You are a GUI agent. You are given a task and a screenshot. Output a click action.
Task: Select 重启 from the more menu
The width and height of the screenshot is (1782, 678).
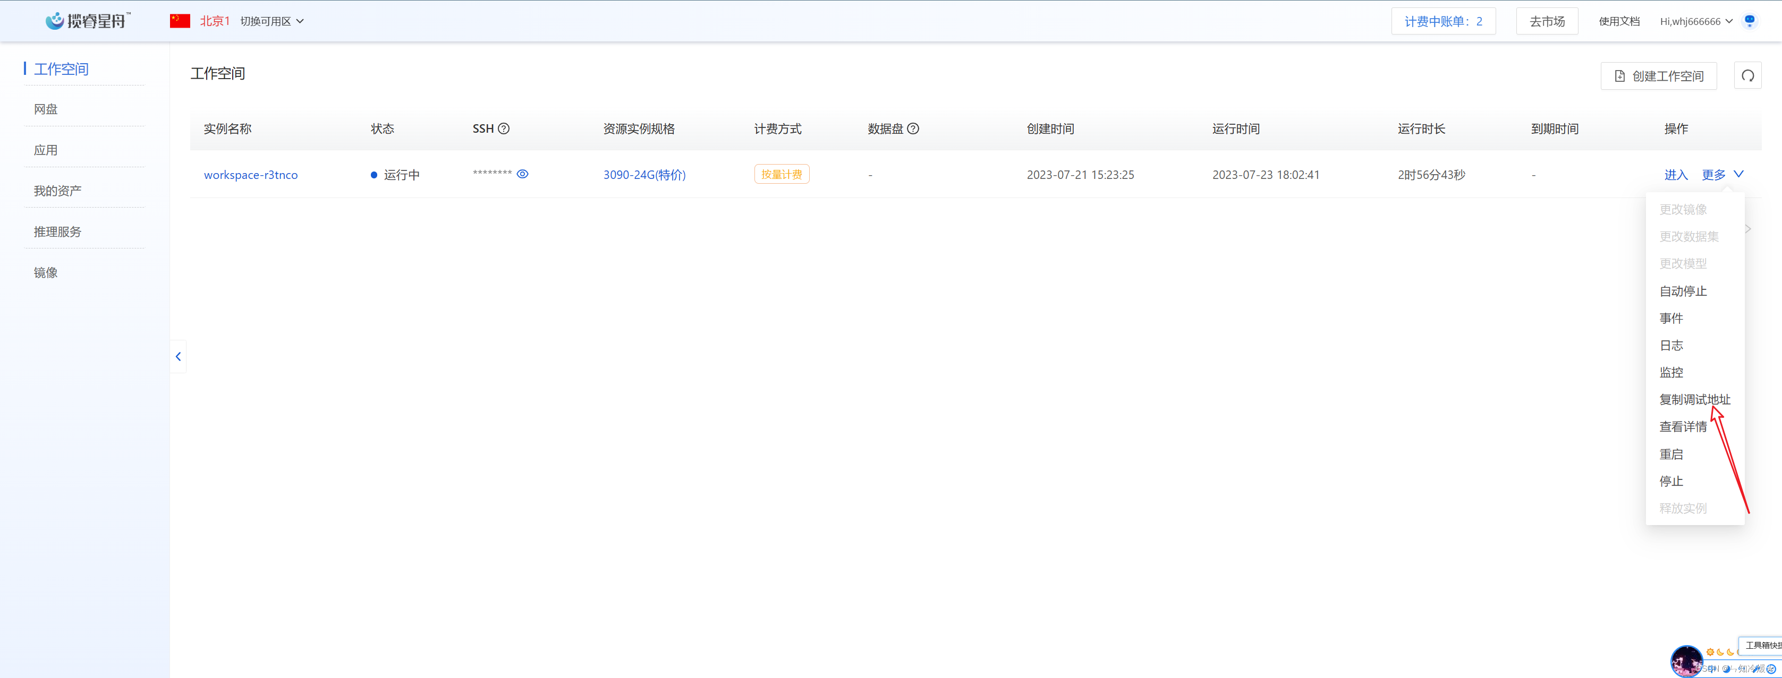(x=1670, y=454)
